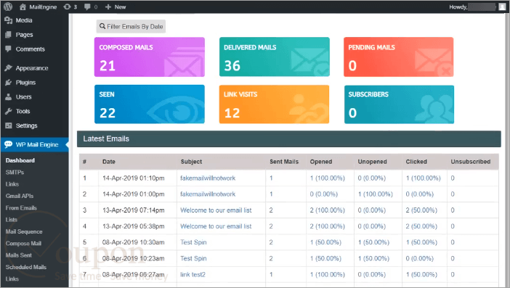Open Test Spin email from 10:30am
Screen dimensions: 510x288
[193, 242]
